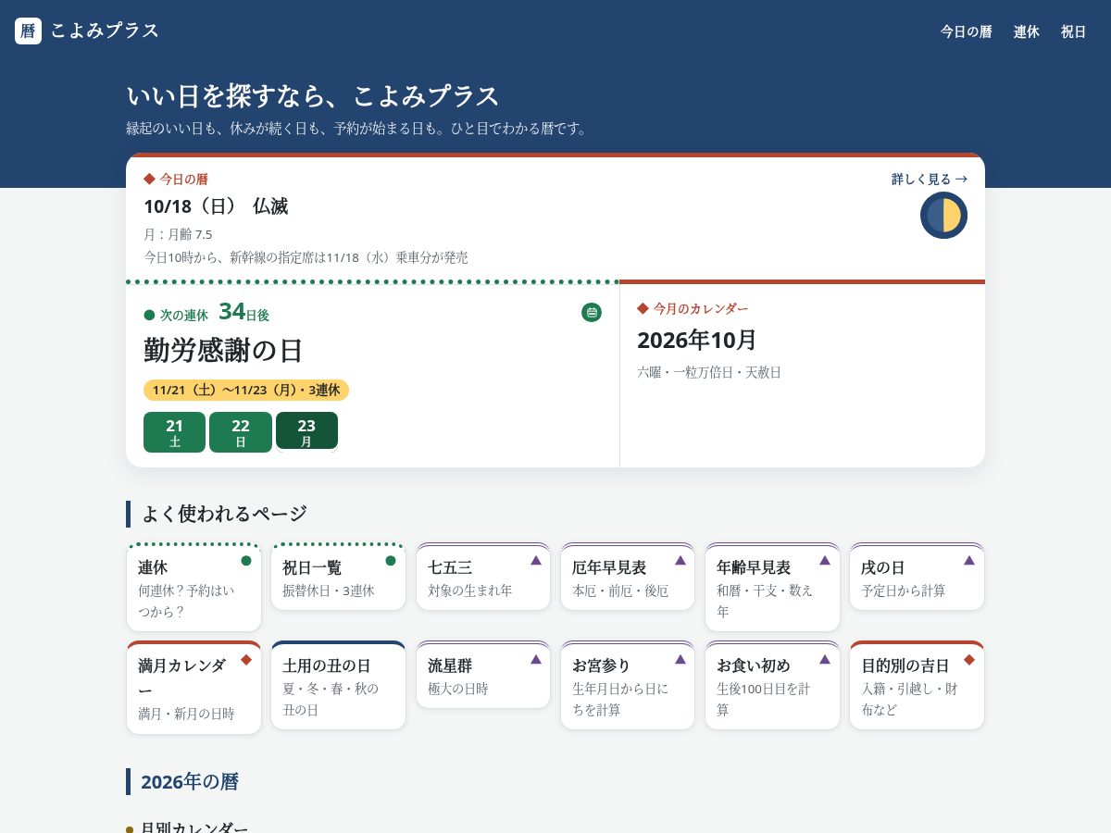Click the 詳しく見る link
This screenshot has height=833, width=1111.
pos(930,179)
